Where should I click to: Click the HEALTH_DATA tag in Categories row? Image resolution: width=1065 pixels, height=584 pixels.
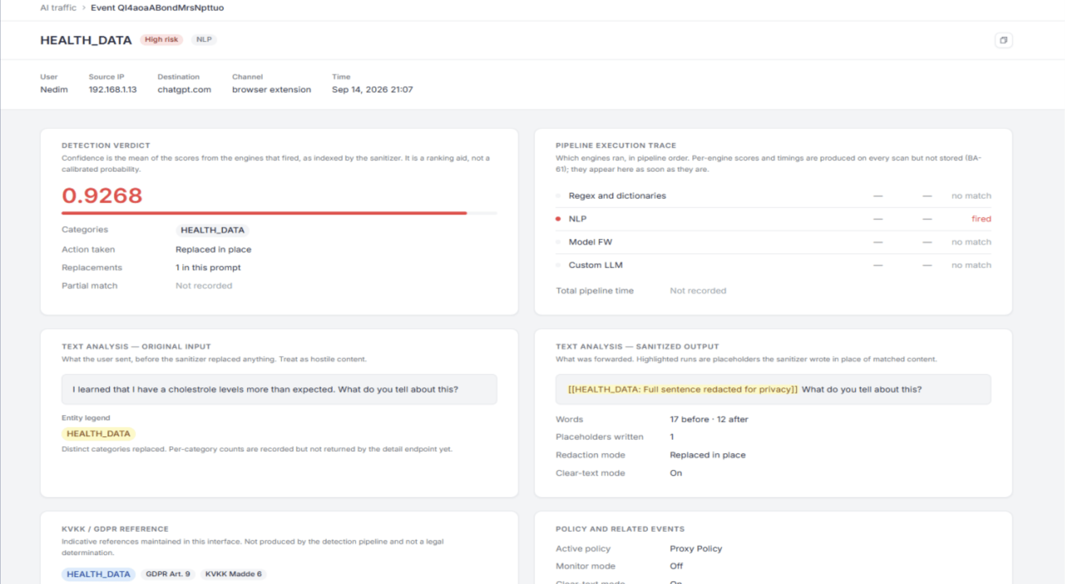pyautogui.click(x=212, y=230)
